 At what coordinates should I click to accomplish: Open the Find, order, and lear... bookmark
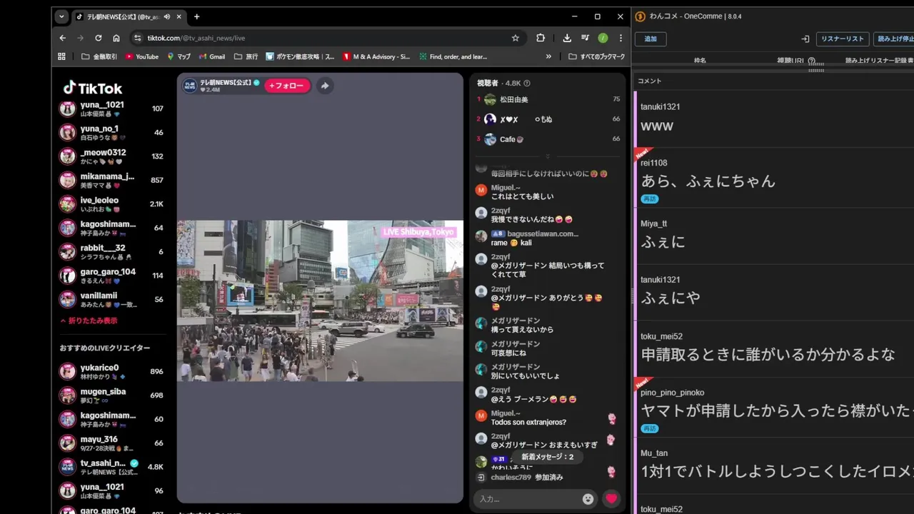[453, 56]
